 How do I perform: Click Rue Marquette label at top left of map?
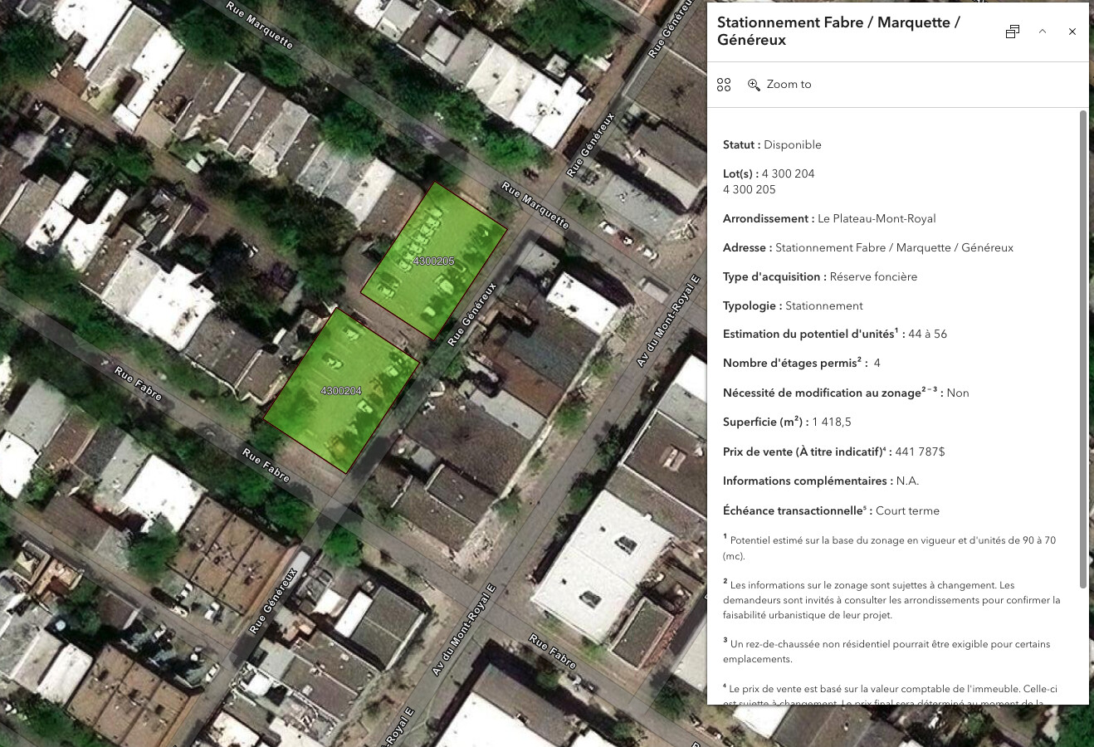[260, 25]
